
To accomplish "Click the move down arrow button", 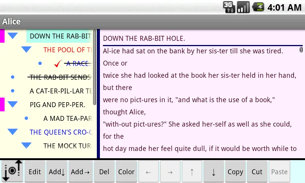I will pyautogui.click(x=213, y=172).
